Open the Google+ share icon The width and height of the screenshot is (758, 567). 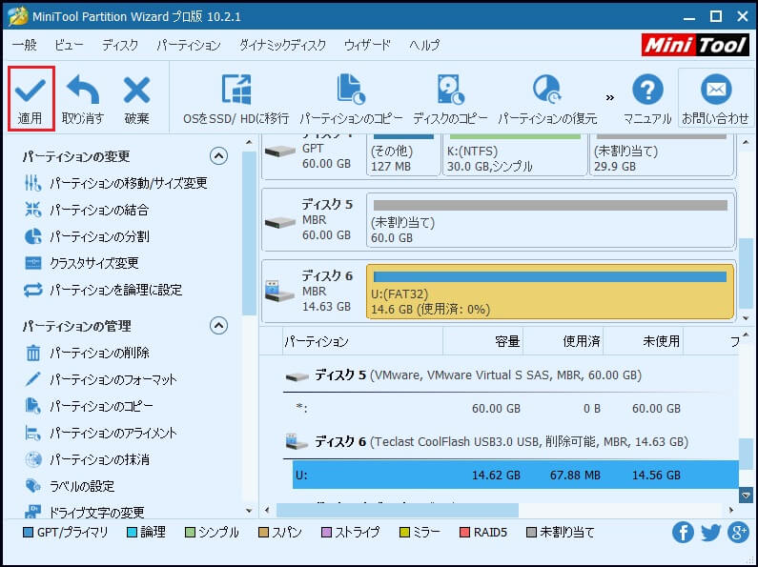pos(739,533)
